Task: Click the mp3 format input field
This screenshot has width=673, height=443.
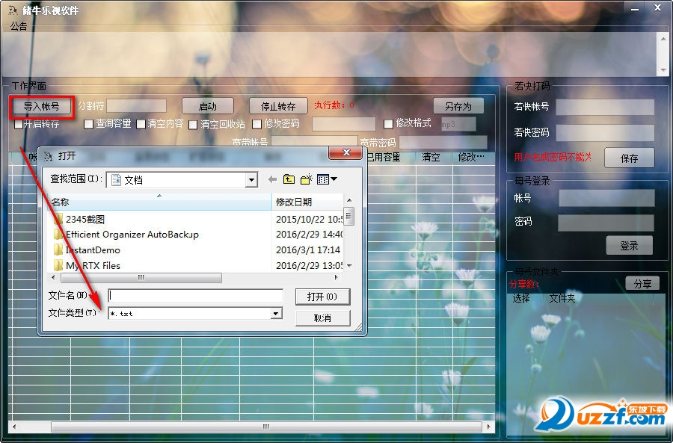Action: point(458,124)
